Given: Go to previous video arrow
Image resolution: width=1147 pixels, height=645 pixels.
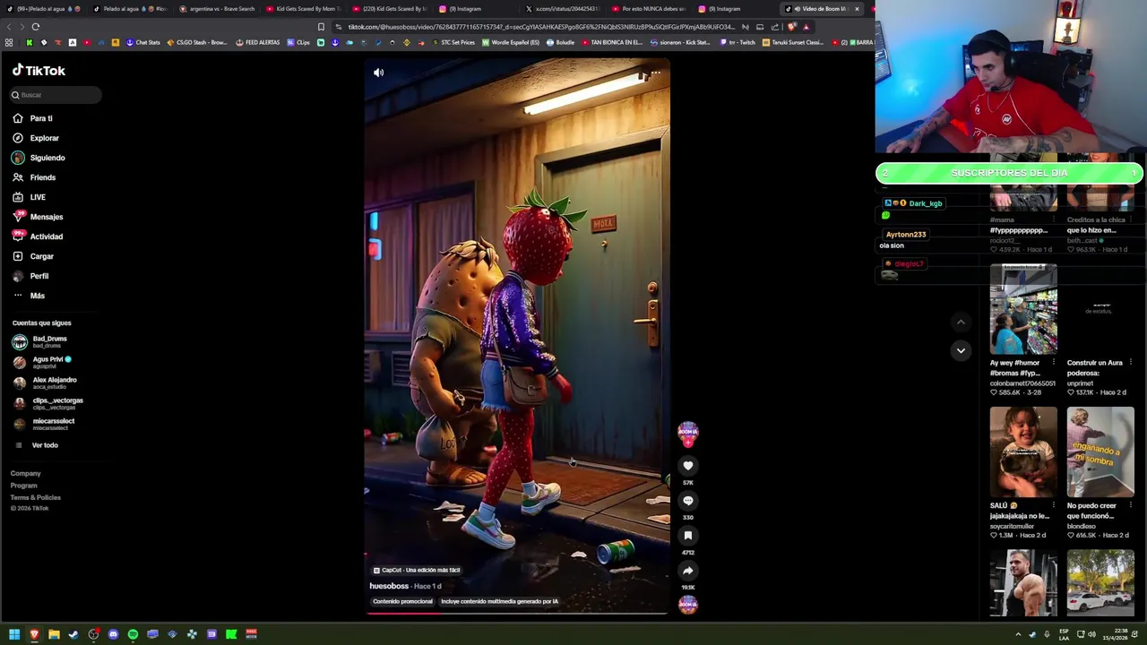Looking at the screenshot, I should [961, 322].
